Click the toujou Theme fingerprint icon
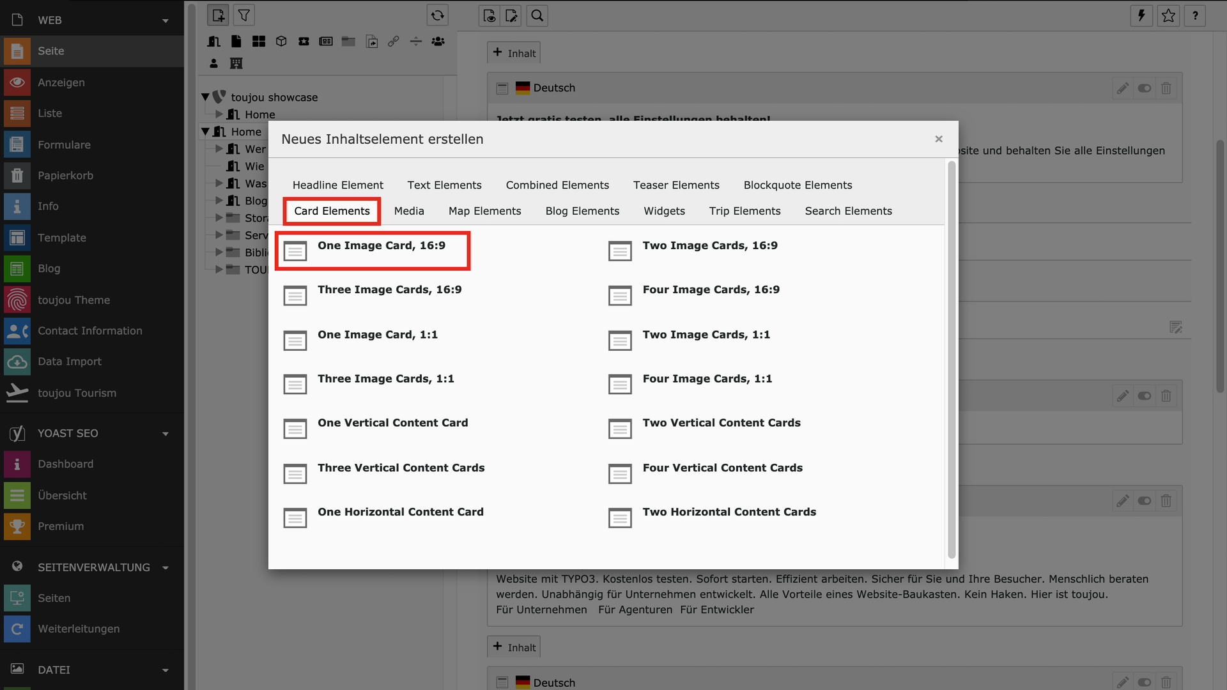This screenshot has height=690, width=1227. click(x=17, y=300)
